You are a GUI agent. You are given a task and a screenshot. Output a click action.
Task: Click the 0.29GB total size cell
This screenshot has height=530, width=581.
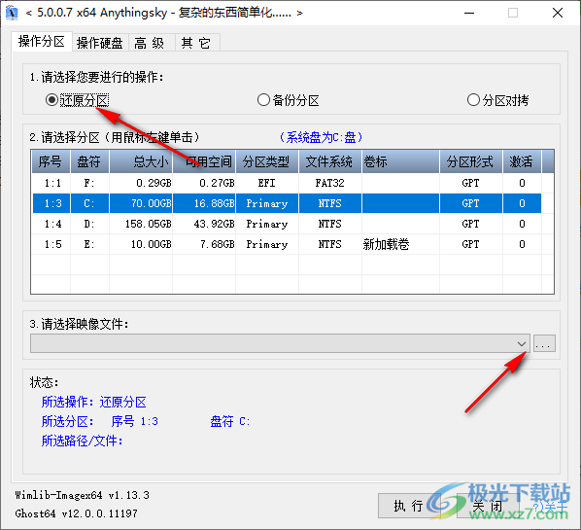141,183
